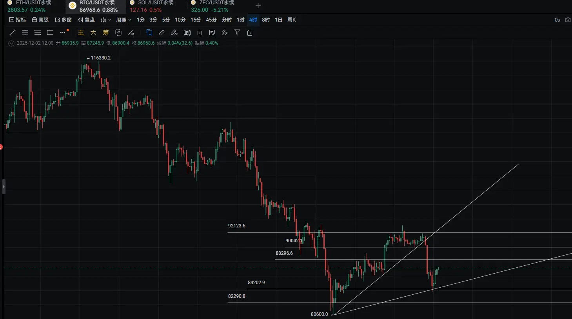Click the red alert marker on left edge
Screen dimensions: 572x319
[x=1, y=147]
